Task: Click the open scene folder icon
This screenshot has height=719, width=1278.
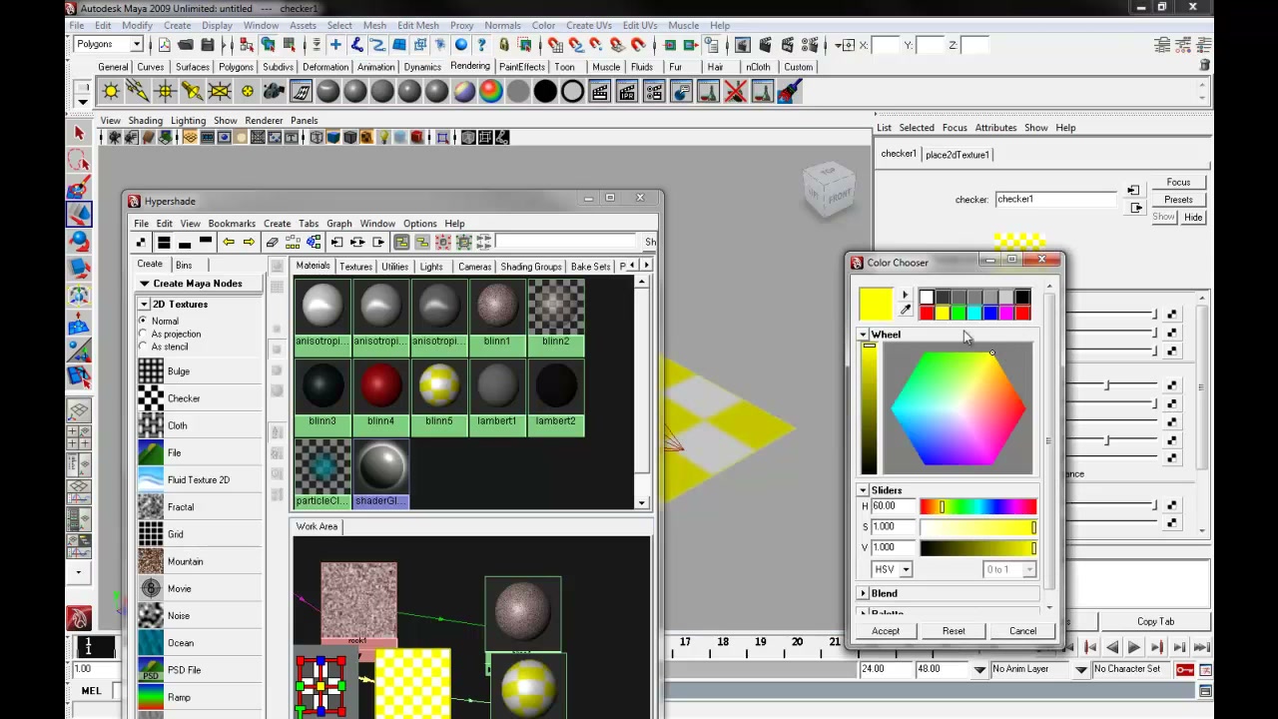Action: tap(186, 45)
